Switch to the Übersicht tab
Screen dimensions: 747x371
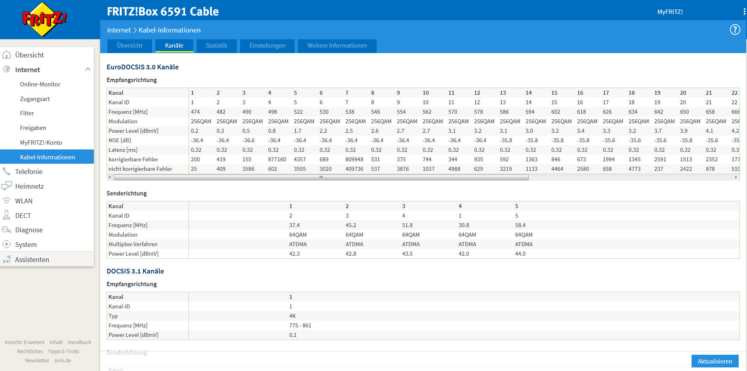[130, 46]
